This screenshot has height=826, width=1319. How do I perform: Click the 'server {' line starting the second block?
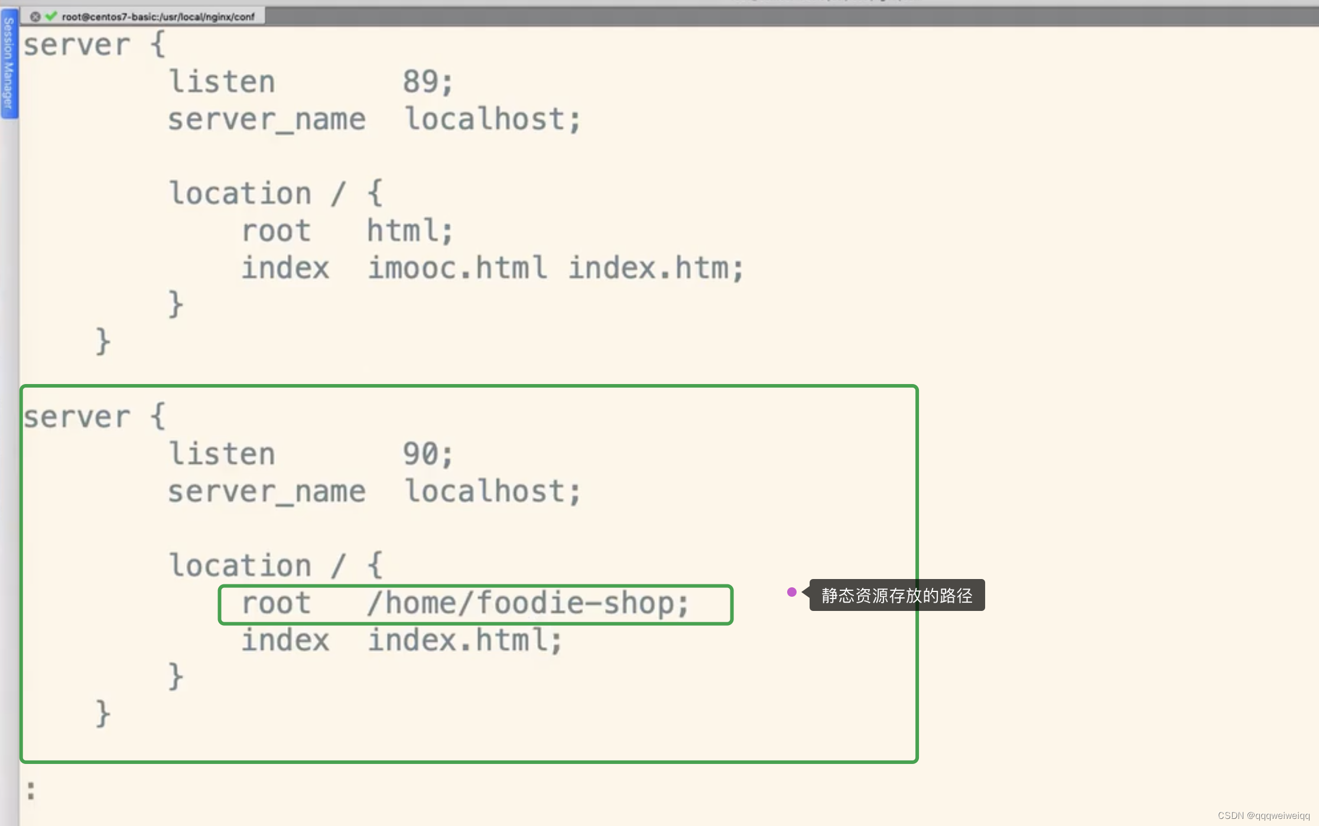(x=95, y=417)
